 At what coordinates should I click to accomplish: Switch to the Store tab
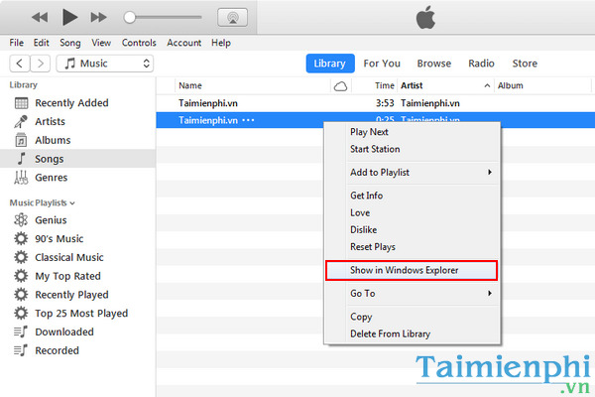[x=525, y=64]
